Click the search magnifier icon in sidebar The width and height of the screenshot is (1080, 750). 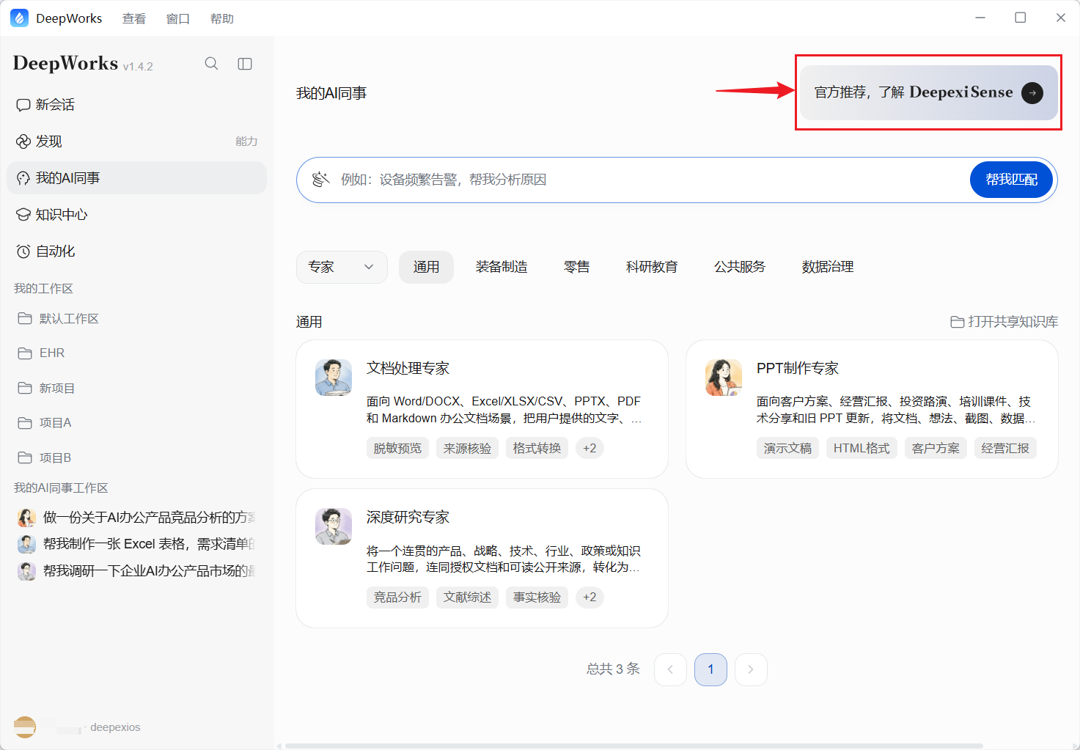[x=211, y=64]
